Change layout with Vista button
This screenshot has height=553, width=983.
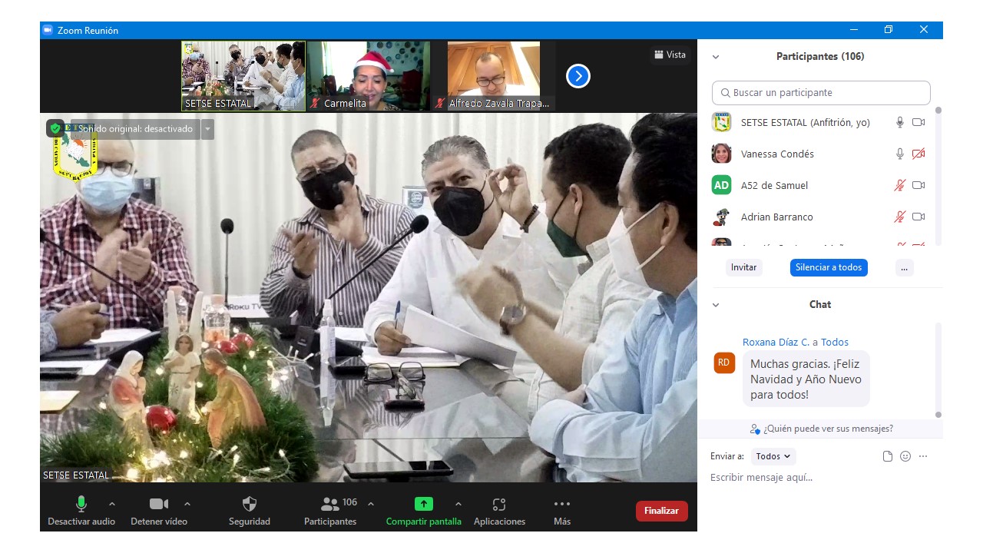coord(670,55)
